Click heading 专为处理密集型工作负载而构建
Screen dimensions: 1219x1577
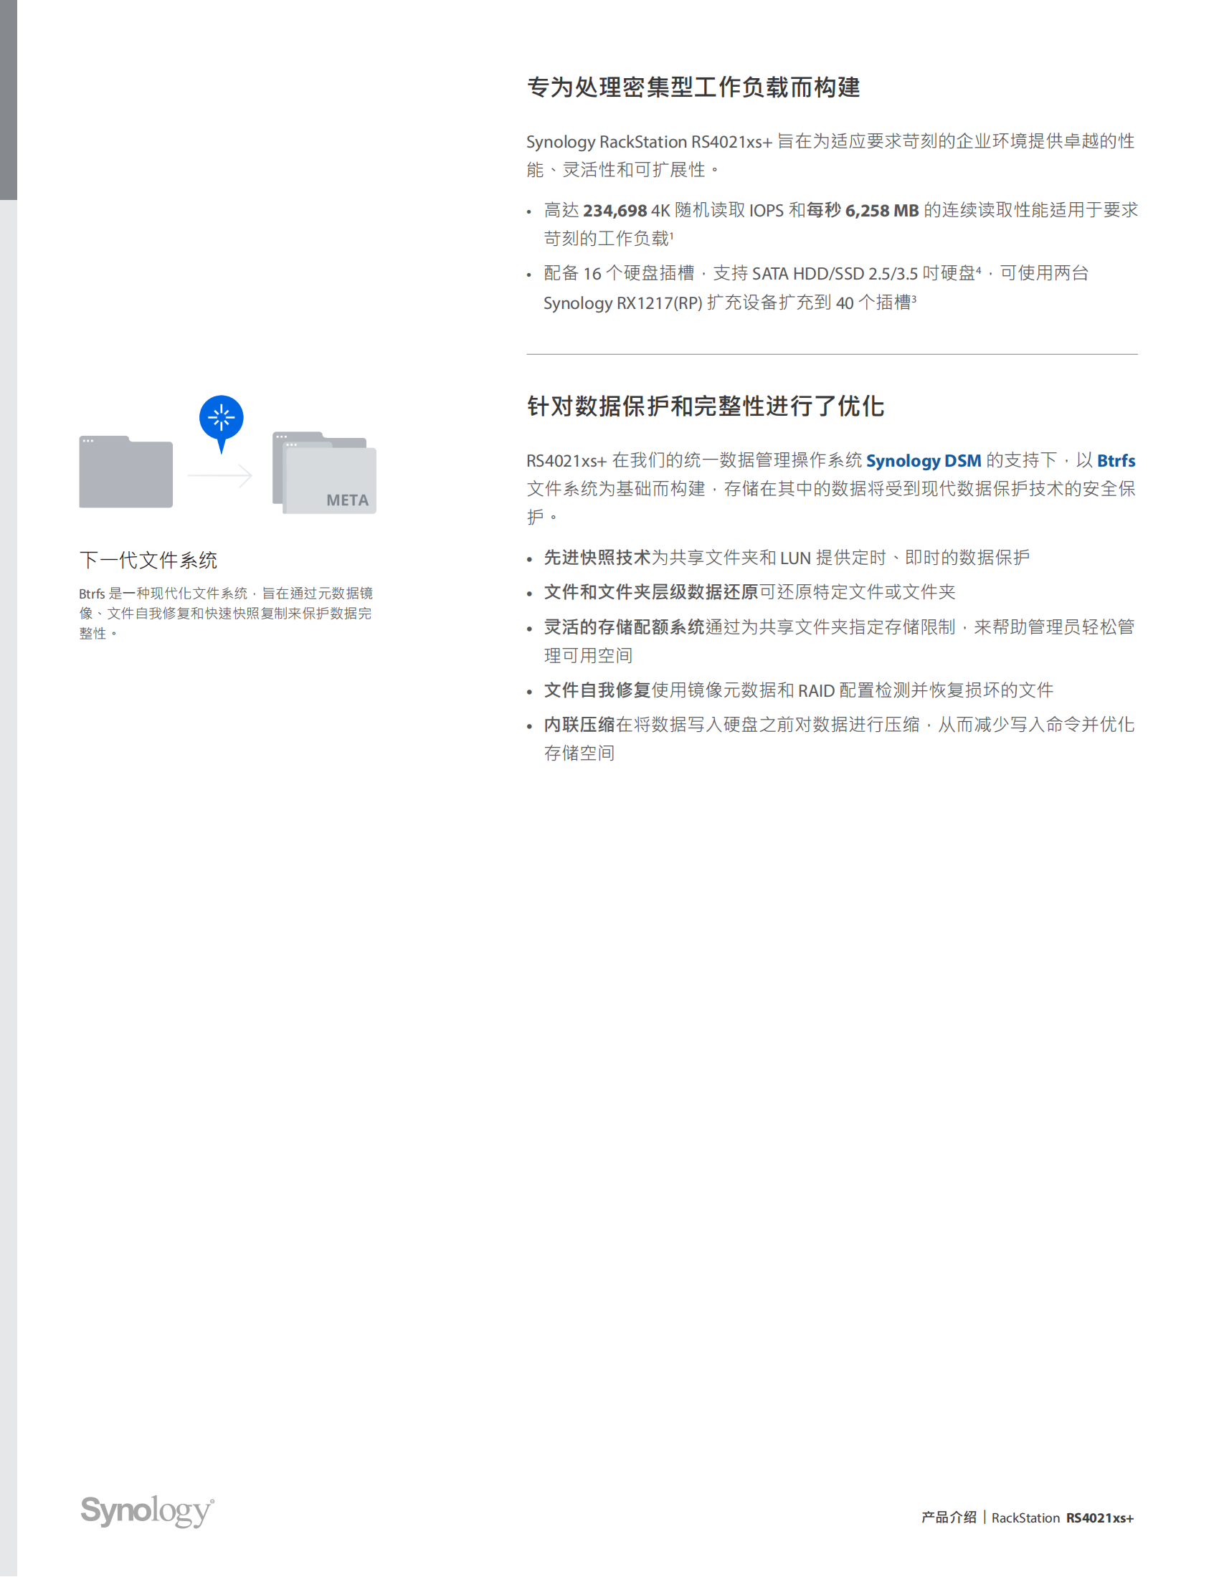point(693,87)
